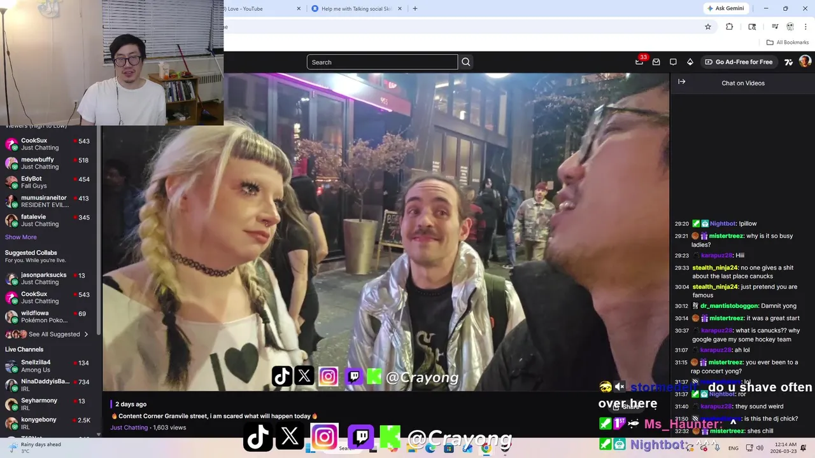815x458 pixels.
Task: Expand See All Suggested chevron
Action: (x=86, y=334)
